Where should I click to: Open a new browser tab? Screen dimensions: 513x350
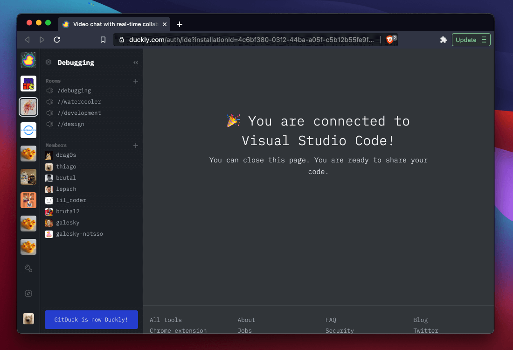tap(179, 24)
